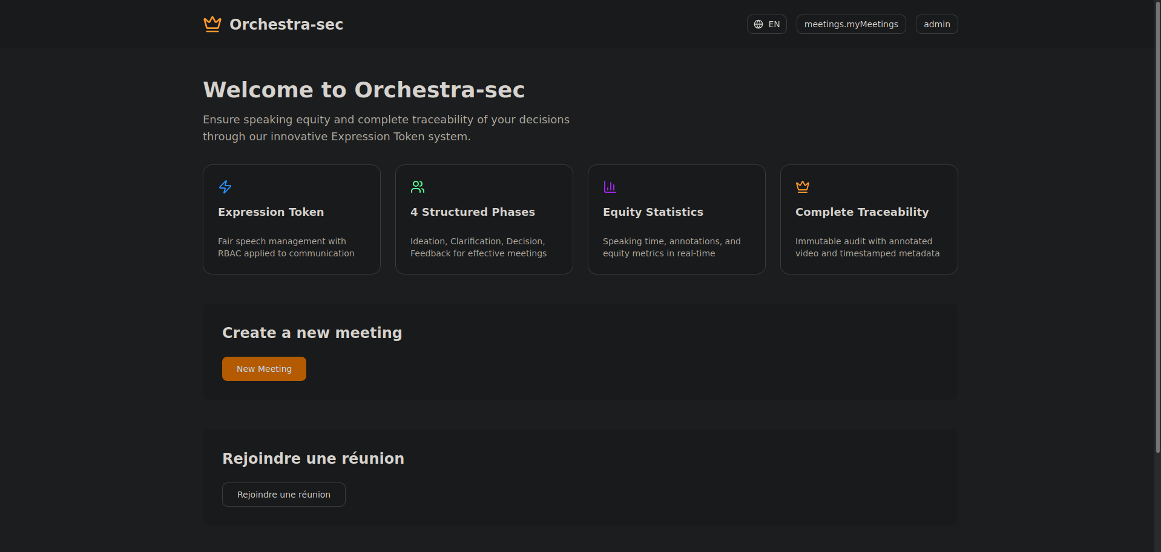Click the Orchestra-sec crown logo icon
This screenshot has height=552, width=1161.
212,24
